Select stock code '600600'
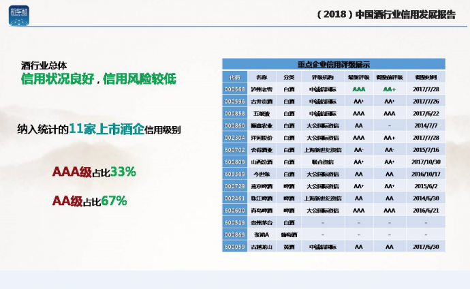This screenshot has height=289, width=470. tap(235, 211)
